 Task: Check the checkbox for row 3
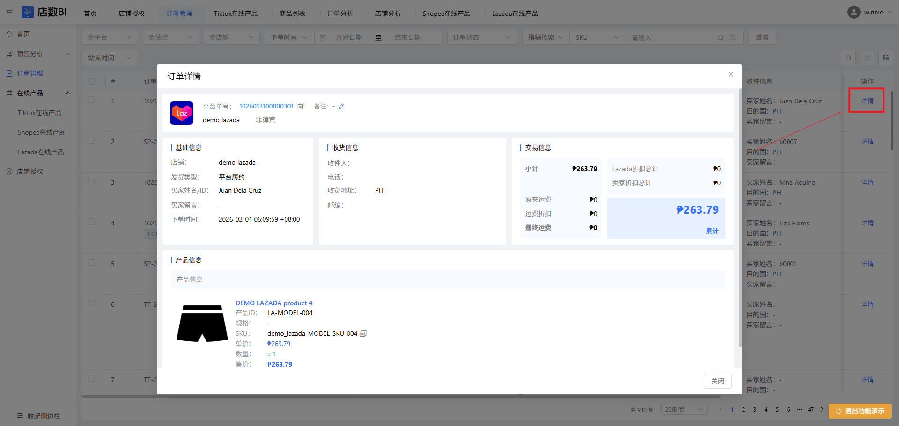(91, 181)
